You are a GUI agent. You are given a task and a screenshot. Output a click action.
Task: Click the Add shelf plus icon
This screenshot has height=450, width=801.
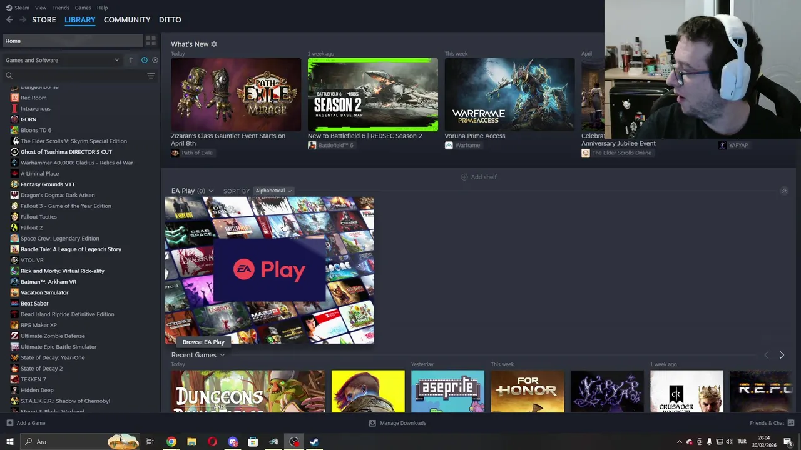point(464,177)
